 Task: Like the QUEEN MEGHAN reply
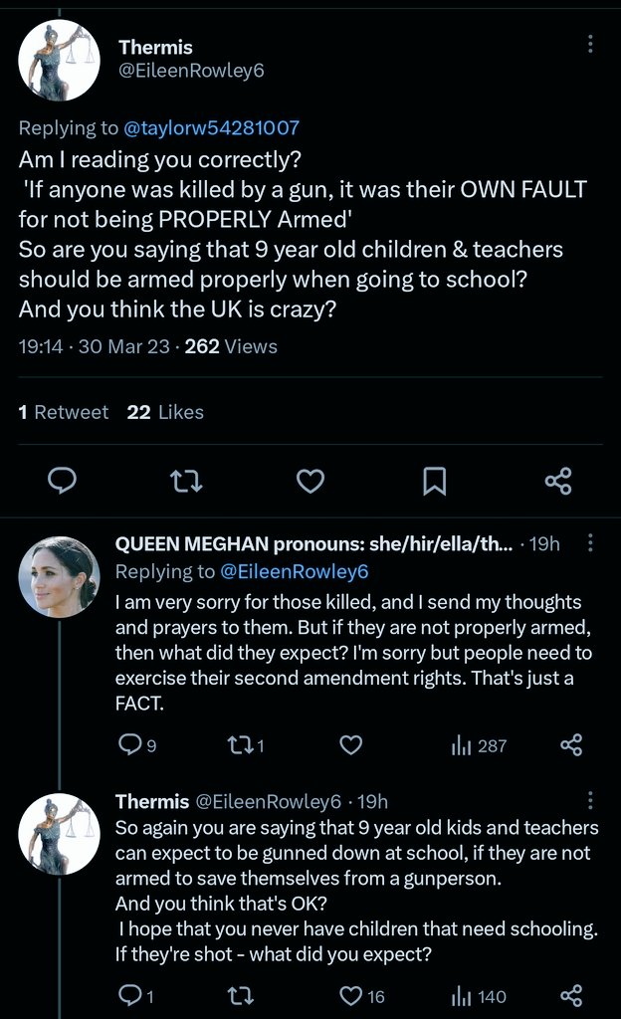tap(350, 744)
